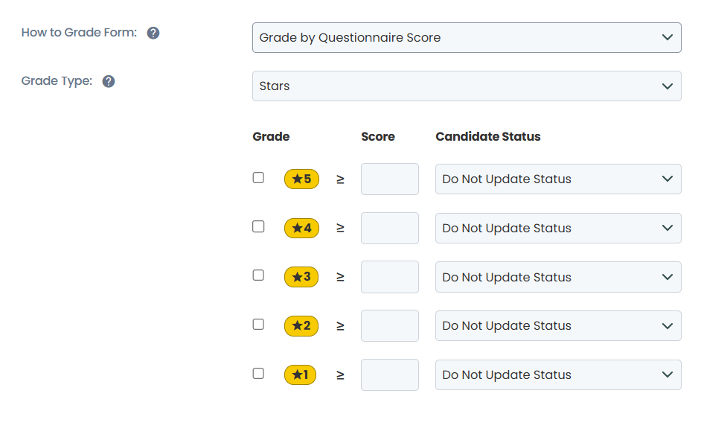Expand the Stars grade type dropdown
This screenshot has width=701, height=440.
click(x=467, y=86)
